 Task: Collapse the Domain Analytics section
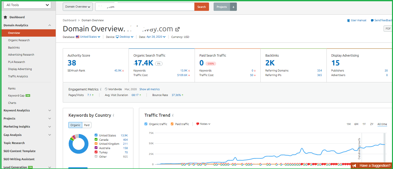(50, 25)
